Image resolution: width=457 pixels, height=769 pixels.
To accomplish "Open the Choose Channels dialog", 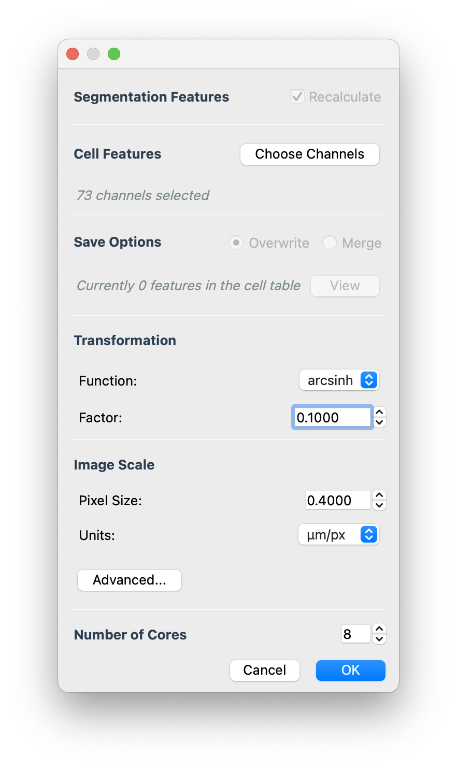I will click(x=309, y=154).
